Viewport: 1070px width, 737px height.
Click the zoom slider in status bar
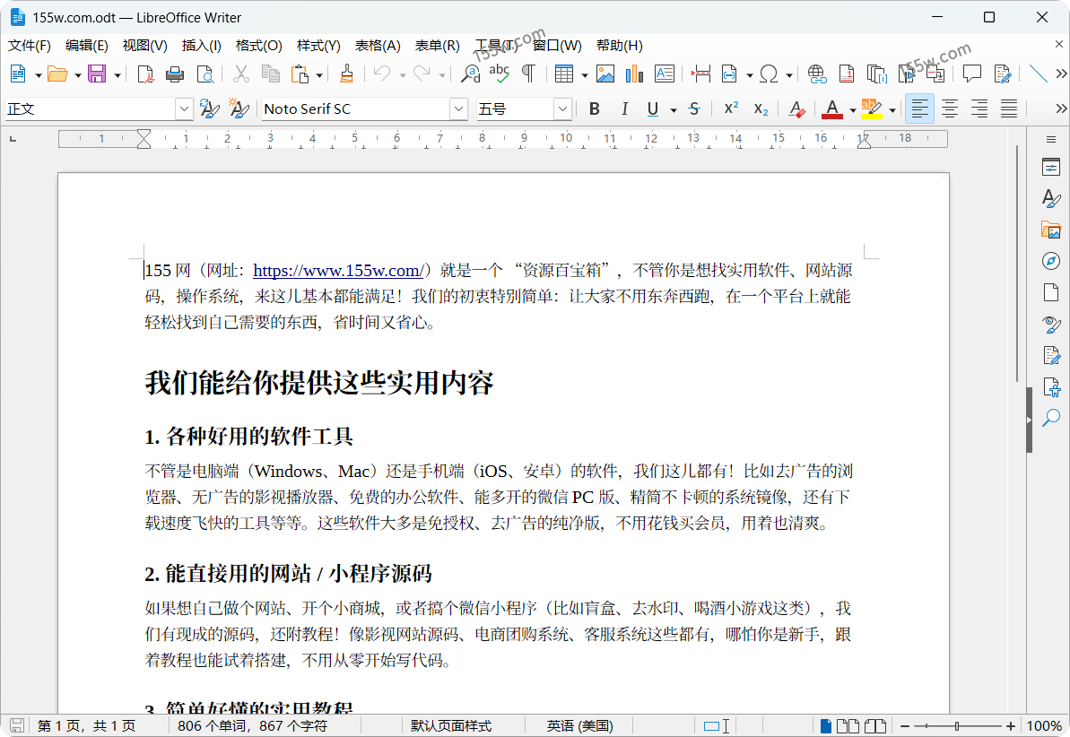tap(958, 725)
